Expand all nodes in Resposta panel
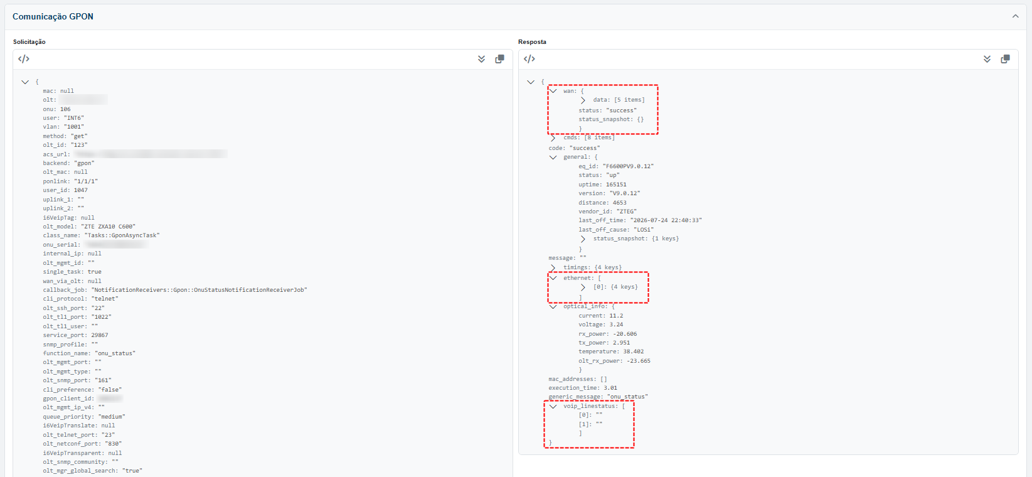 tap(987, 59)
